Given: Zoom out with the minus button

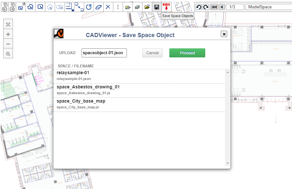Looking at the screenshot, I should click(8, 44).
